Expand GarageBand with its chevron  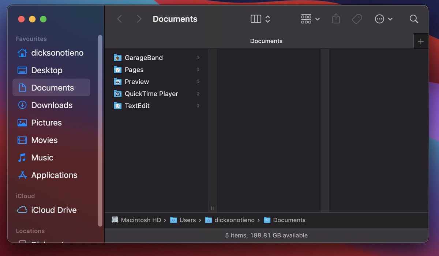pos(198,58)
